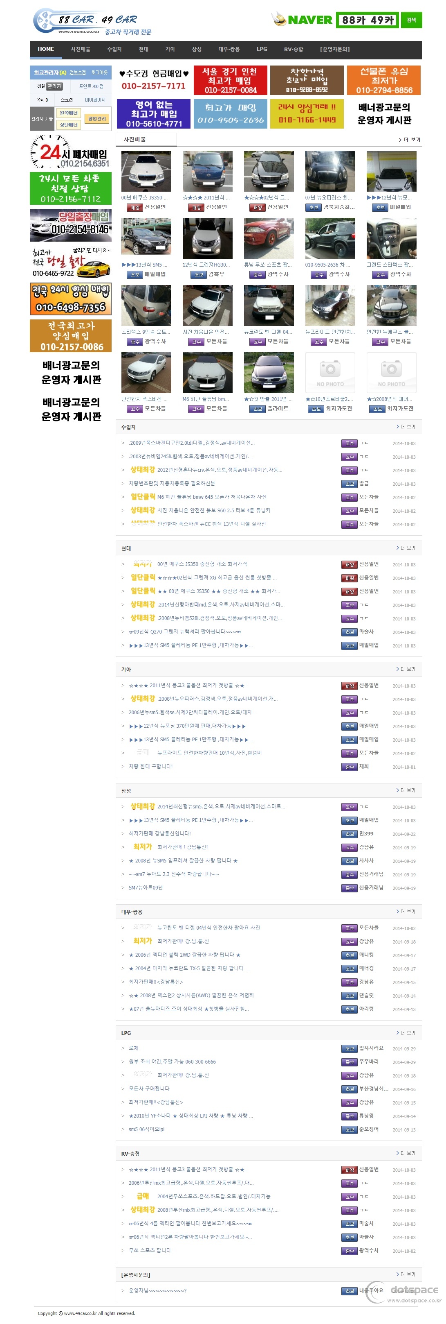Open the brown 착한가격 최고가 매입 banner
446x1324 pixels.
click(x=307, y=80)
